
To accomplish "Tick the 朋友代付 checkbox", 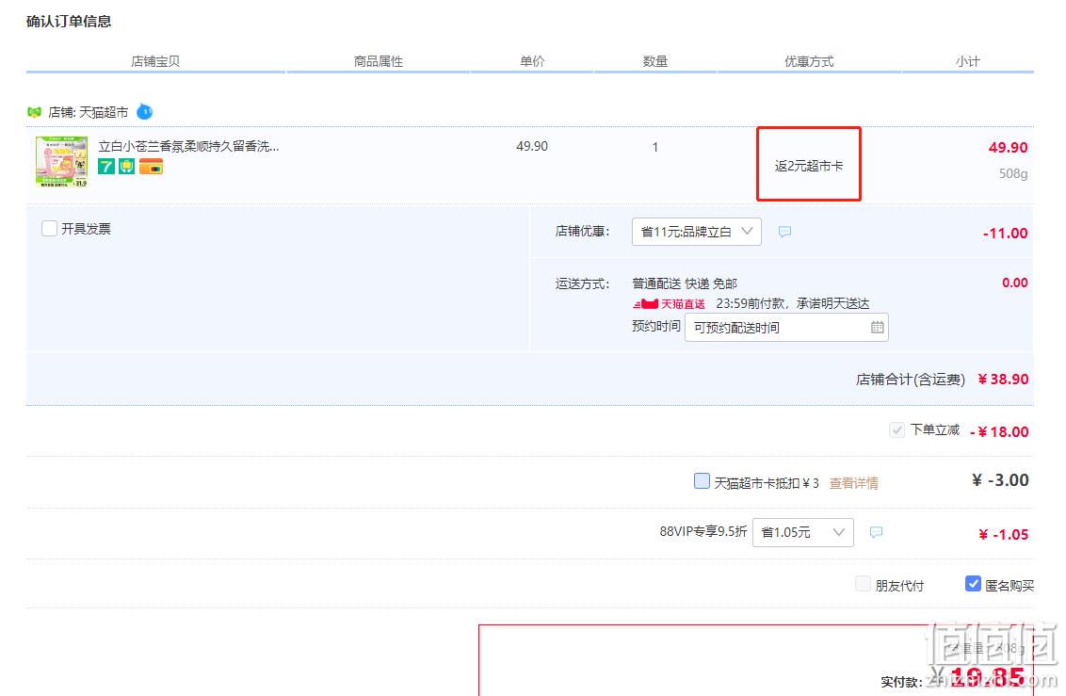I will pos(863,584).
